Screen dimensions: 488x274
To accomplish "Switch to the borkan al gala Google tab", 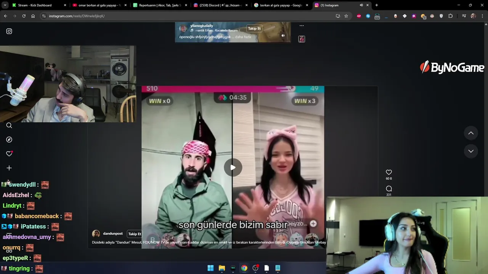I will [281, 5].
